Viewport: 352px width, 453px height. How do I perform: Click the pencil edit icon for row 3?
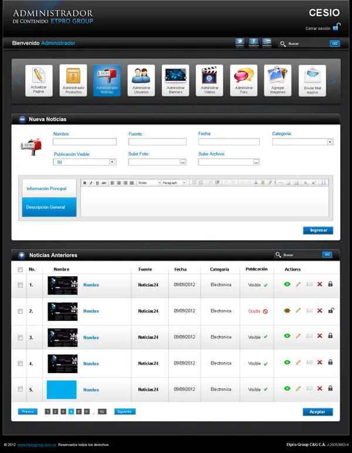pos(298,336)
